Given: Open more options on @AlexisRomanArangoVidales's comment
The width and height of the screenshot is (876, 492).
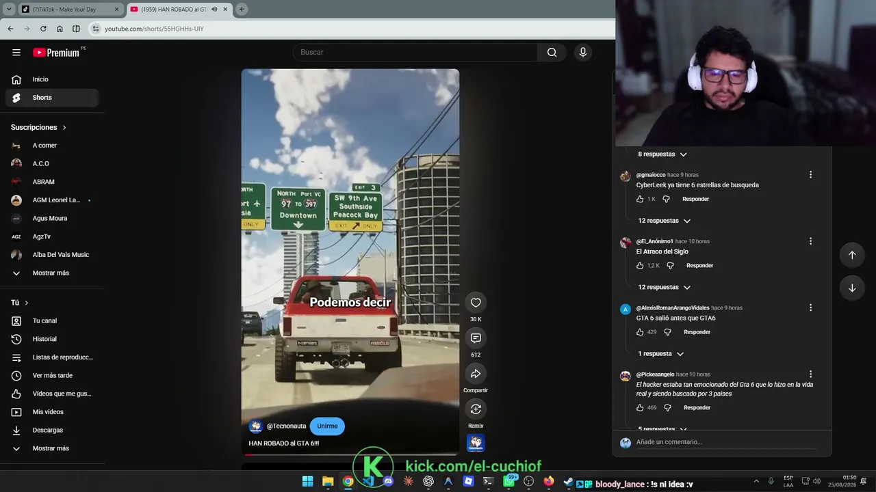Looking at the screenshot, I should pyautogui.click(x=810, y=308).
